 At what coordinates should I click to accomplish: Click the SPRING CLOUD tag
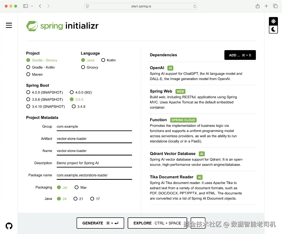(x=183, y=120)
